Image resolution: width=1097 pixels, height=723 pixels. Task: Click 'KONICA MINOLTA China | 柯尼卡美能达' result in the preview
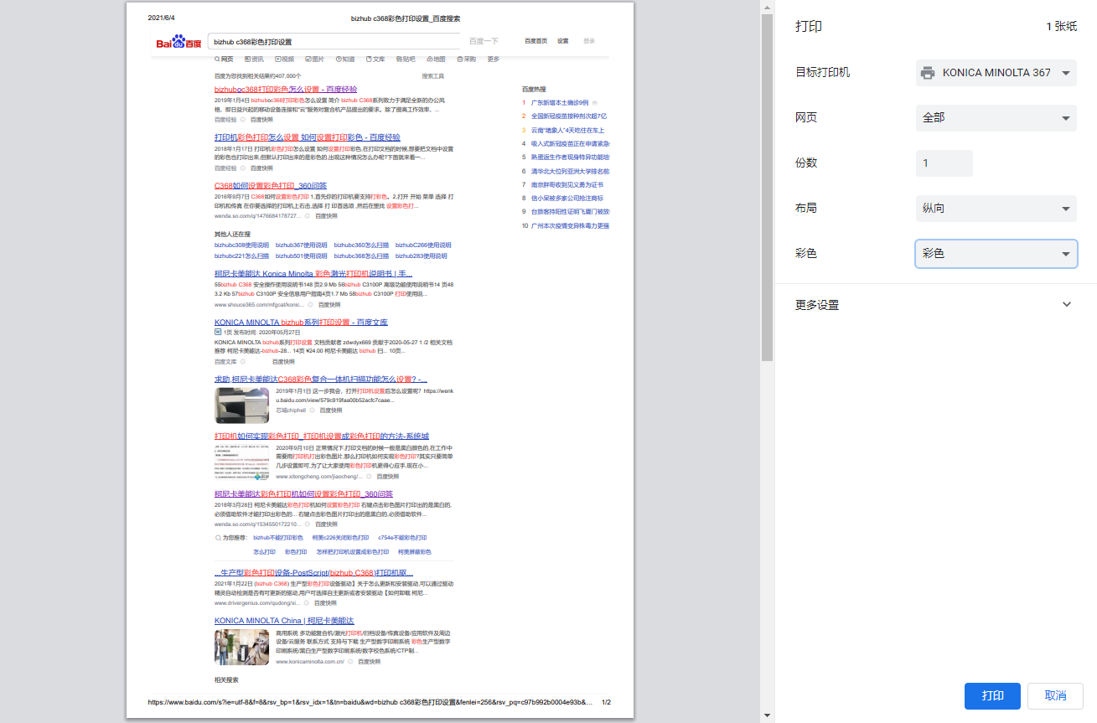click(x=284, y=621)
